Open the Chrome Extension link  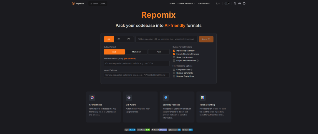186,4
